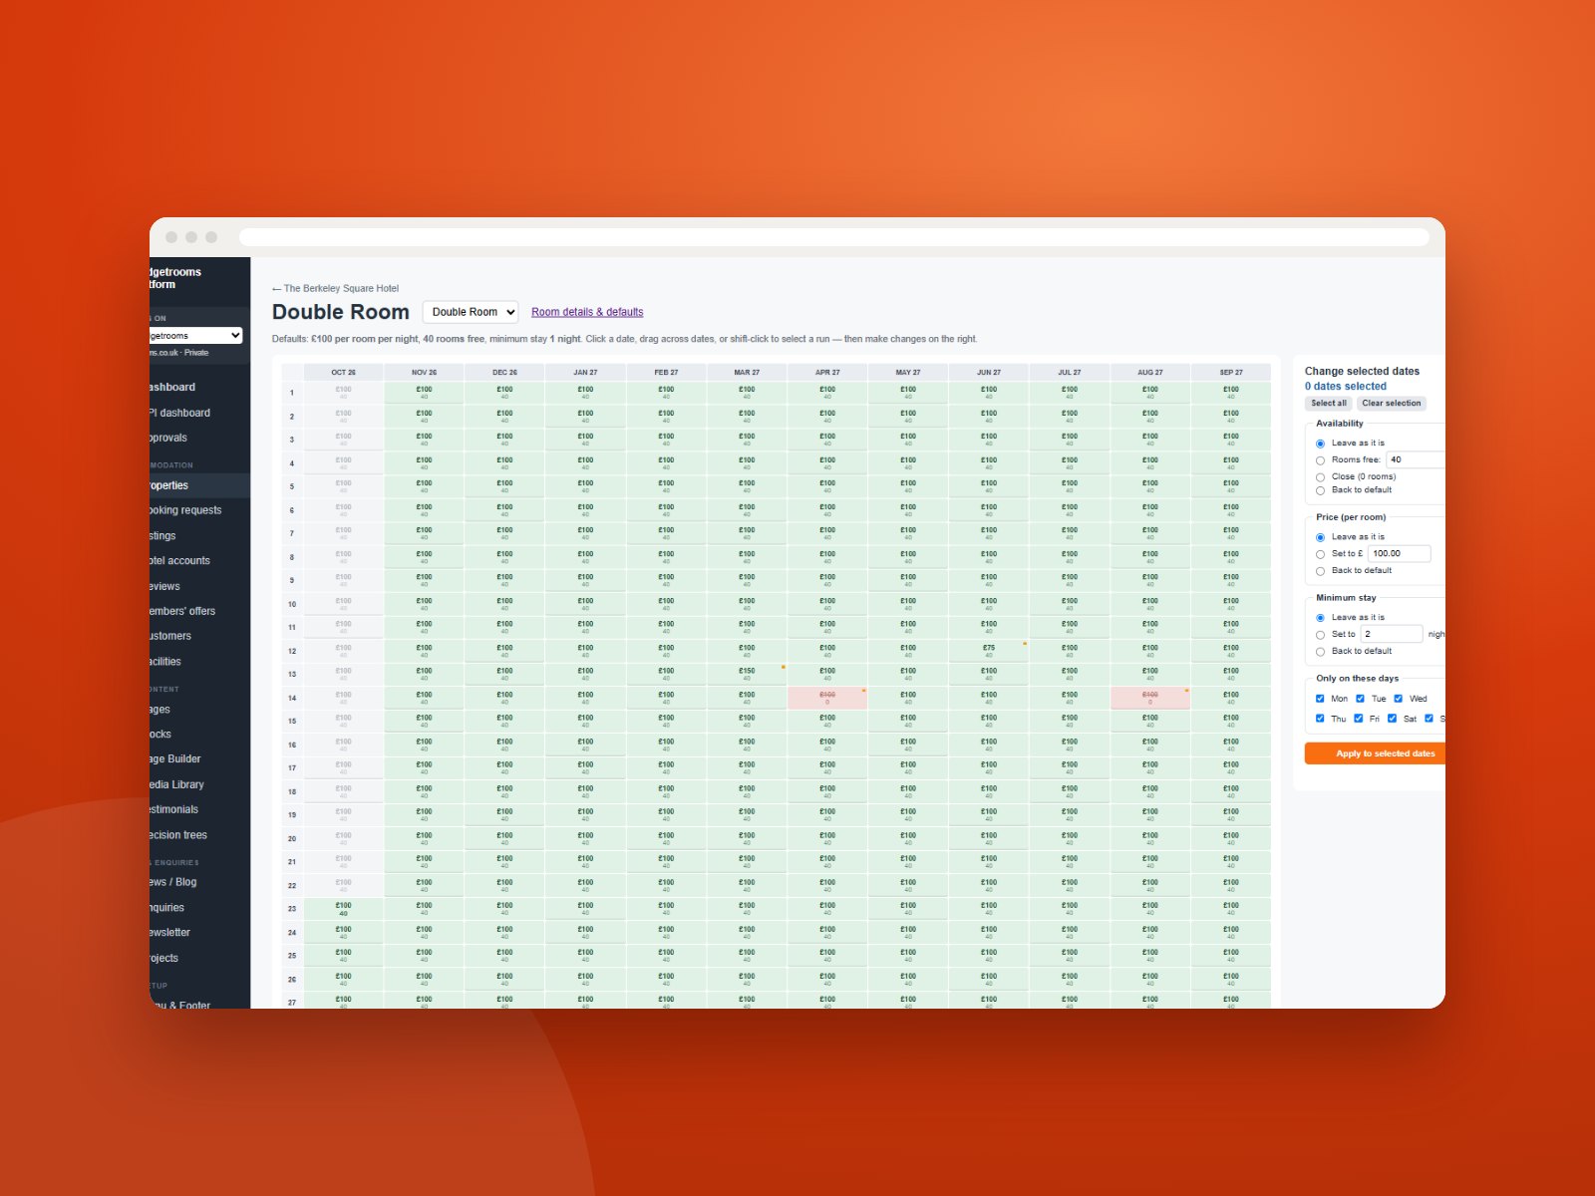Select the £75 cell in JUN 27 column
Viewport: 1595px width, 1196px height.
(988, 650)
